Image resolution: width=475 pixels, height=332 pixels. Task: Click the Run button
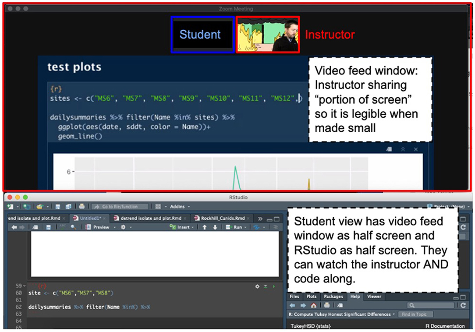coord(234,227)
